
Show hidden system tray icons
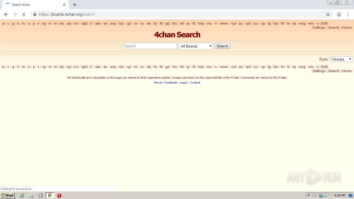click(308, 195)
